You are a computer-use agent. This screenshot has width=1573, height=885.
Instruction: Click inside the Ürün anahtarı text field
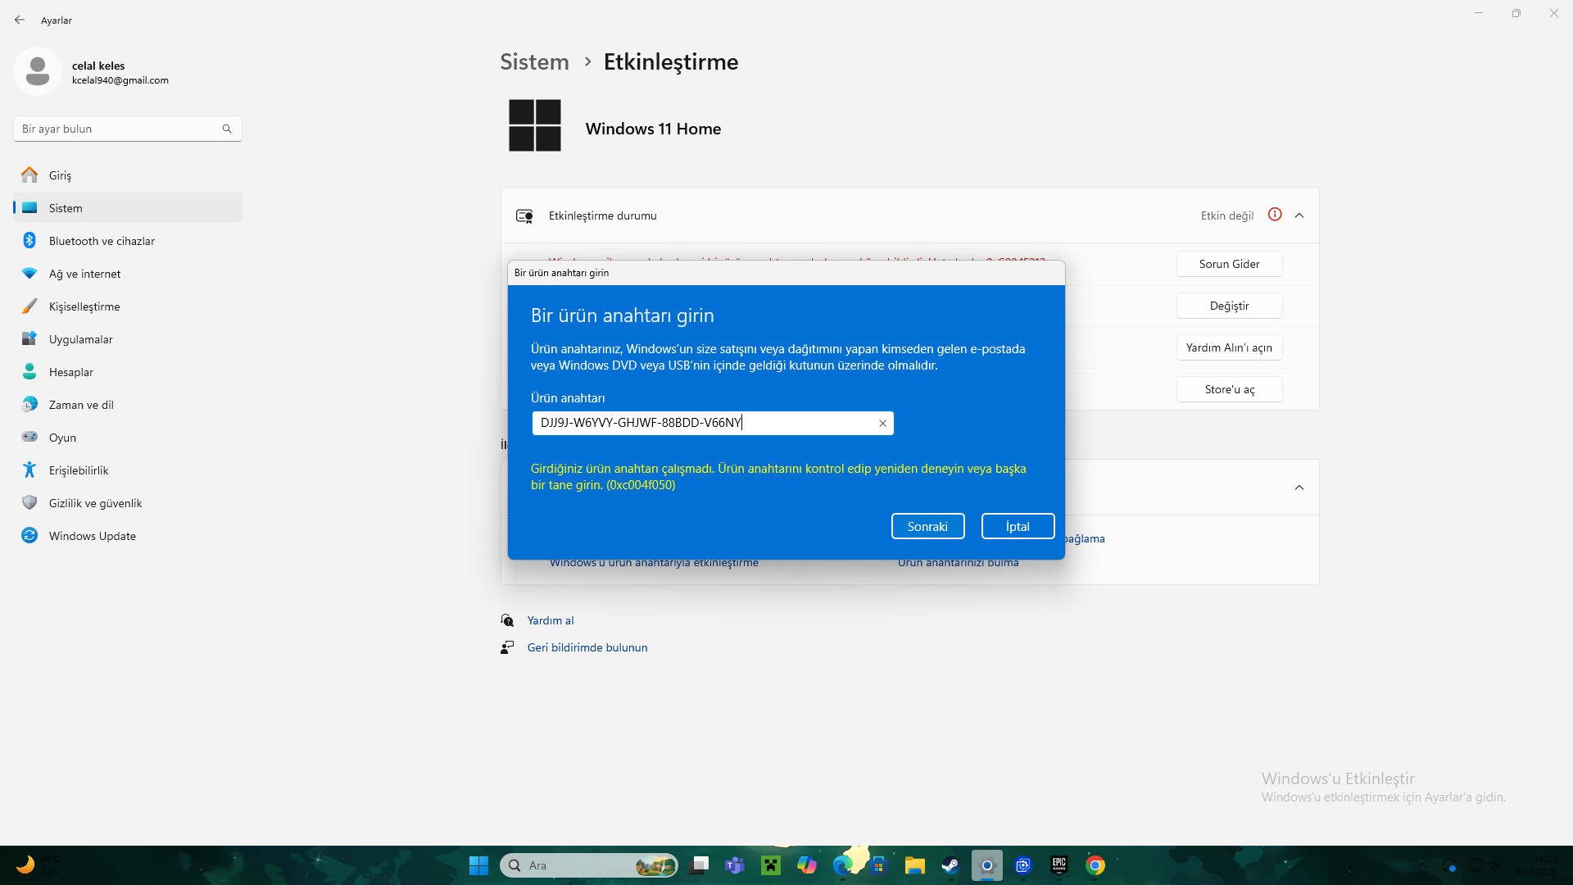point(713,423)
